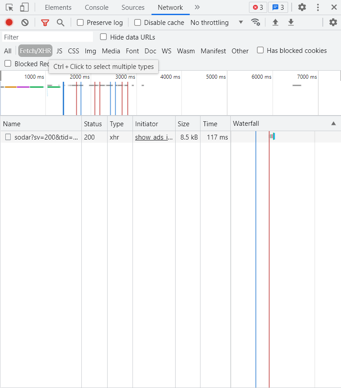This screenshot has height=388, width=341.
Task: Click the red errors count badge
Action: point(258,8)
